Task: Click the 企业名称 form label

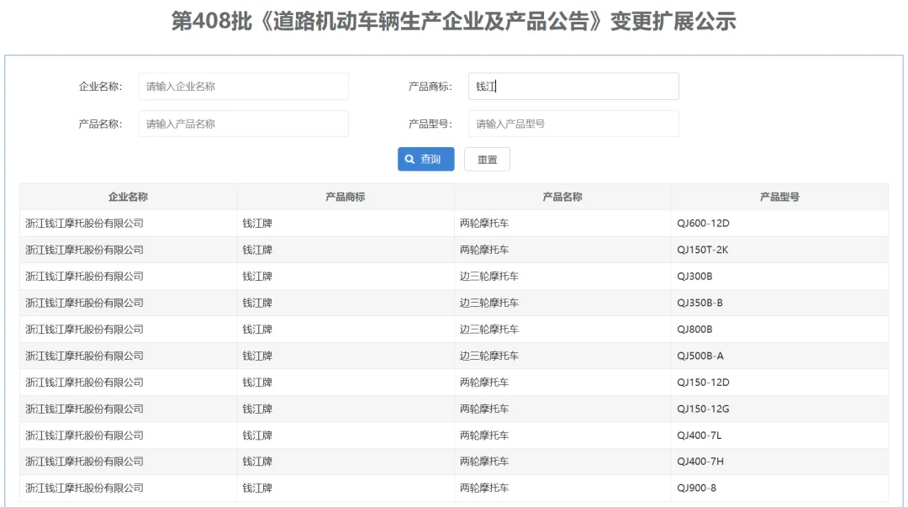Action: (x=100, y=87)
